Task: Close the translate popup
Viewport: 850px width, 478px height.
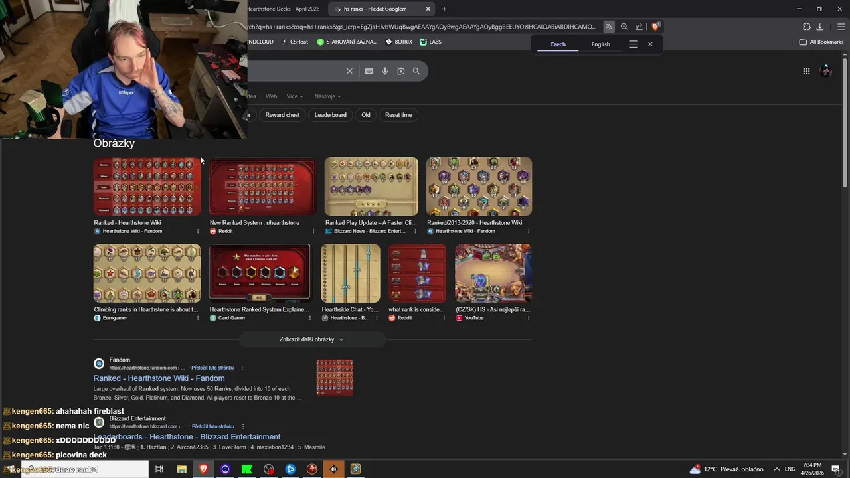Action: (x=650, y=44)
